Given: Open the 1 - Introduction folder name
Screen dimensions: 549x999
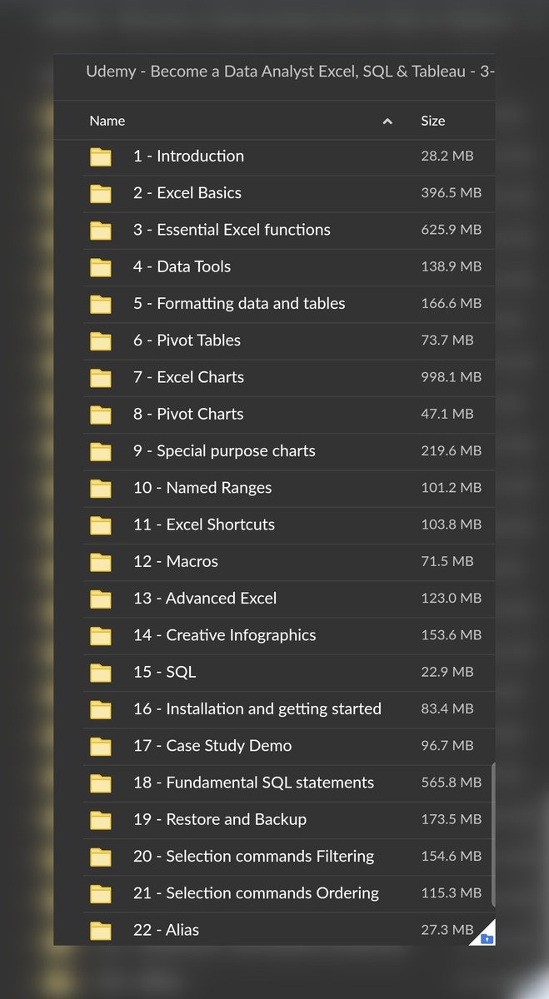Looking at the screenshot, I should coord(188,156).
